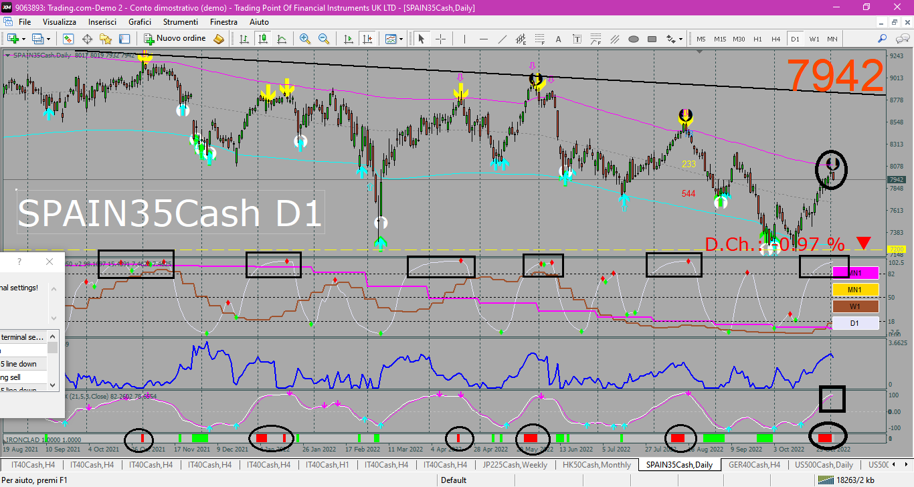Viewport: 914px width, 487px height.
Task: Zoom in on the chart
Action: point(305,39)
